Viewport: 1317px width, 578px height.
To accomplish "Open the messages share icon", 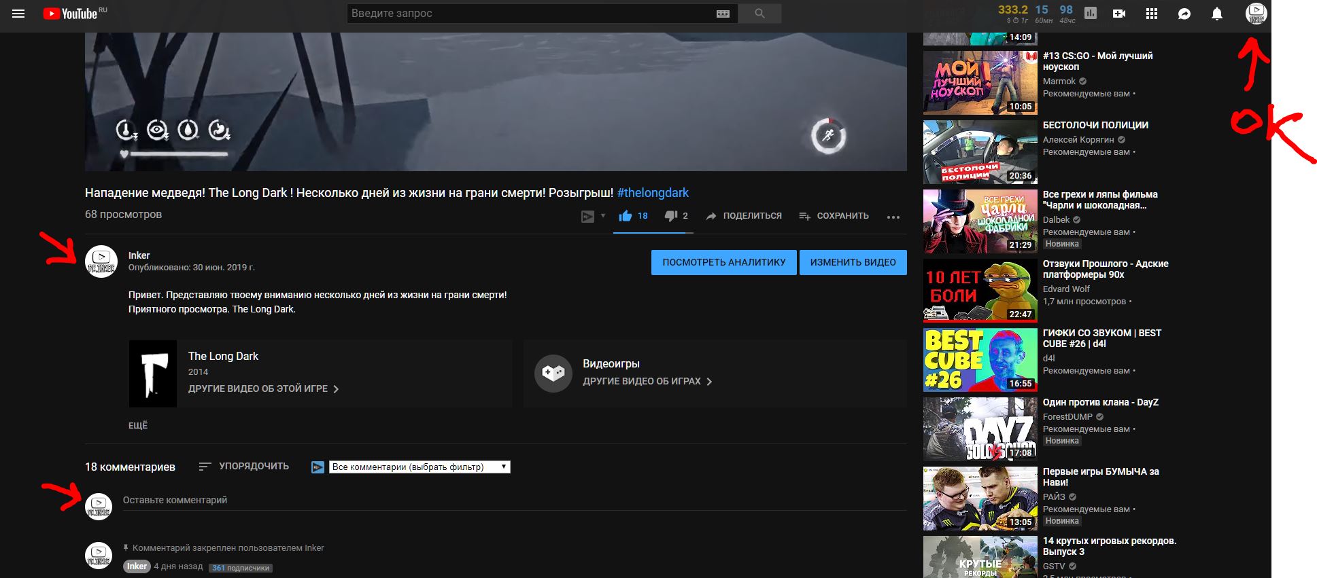I will [x=1184, y=14].
